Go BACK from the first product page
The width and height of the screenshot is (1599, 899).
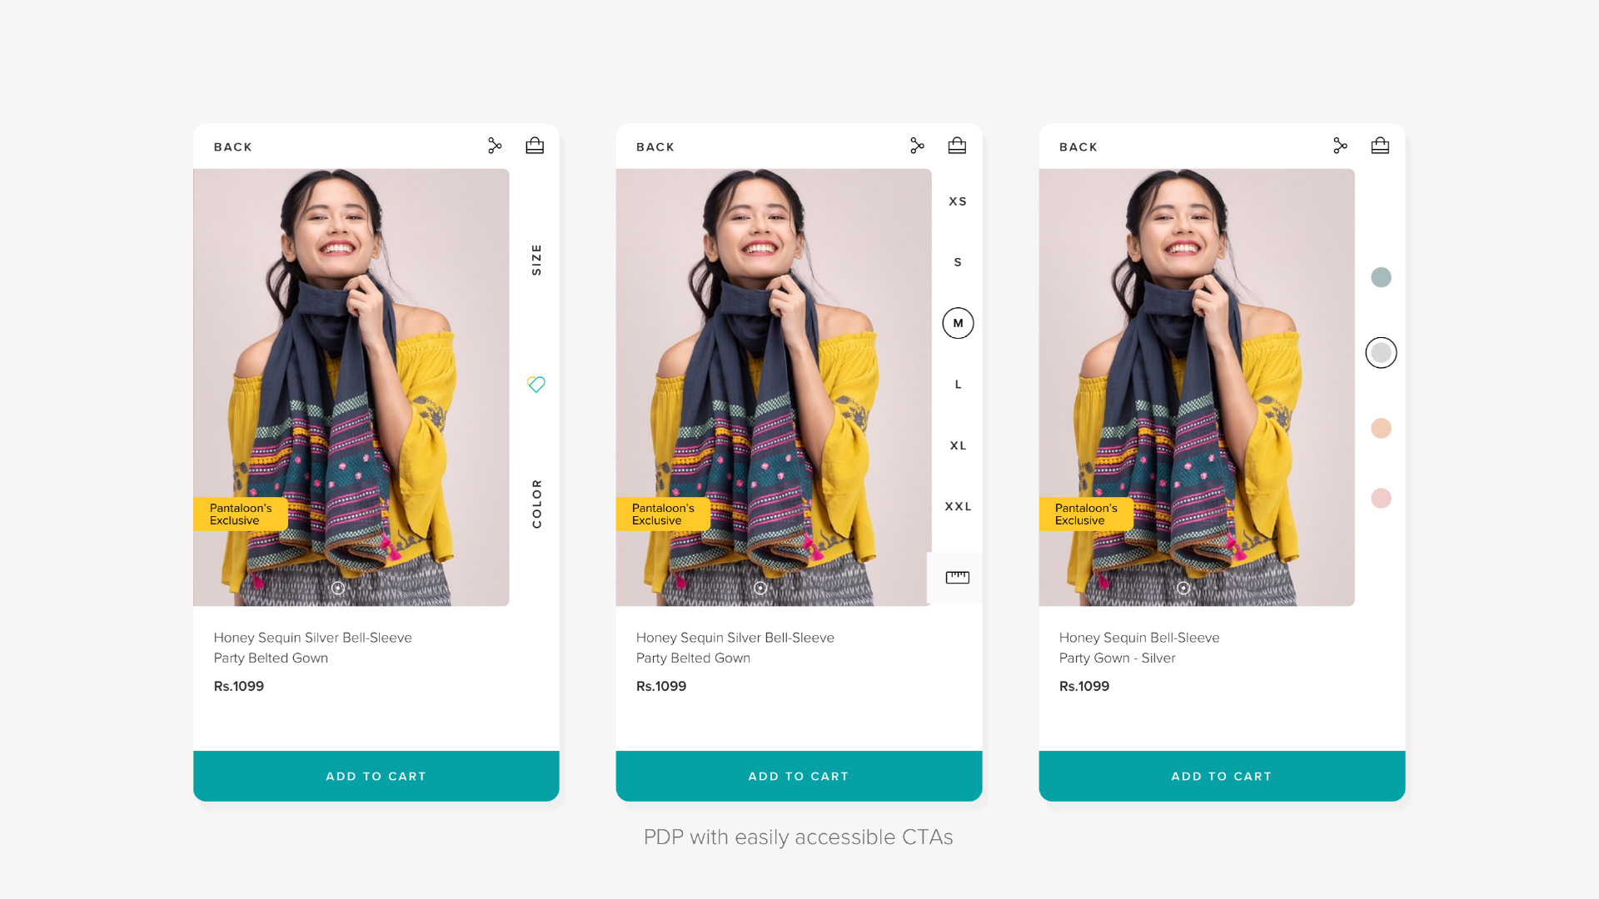232,147
